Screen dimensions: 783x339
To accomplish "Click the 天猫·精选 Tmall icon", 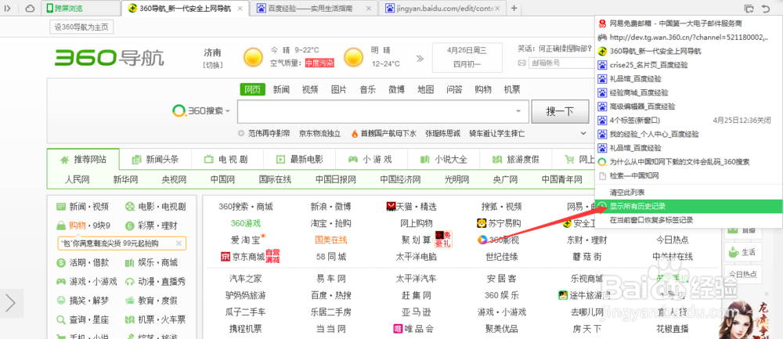I will 391,206.
